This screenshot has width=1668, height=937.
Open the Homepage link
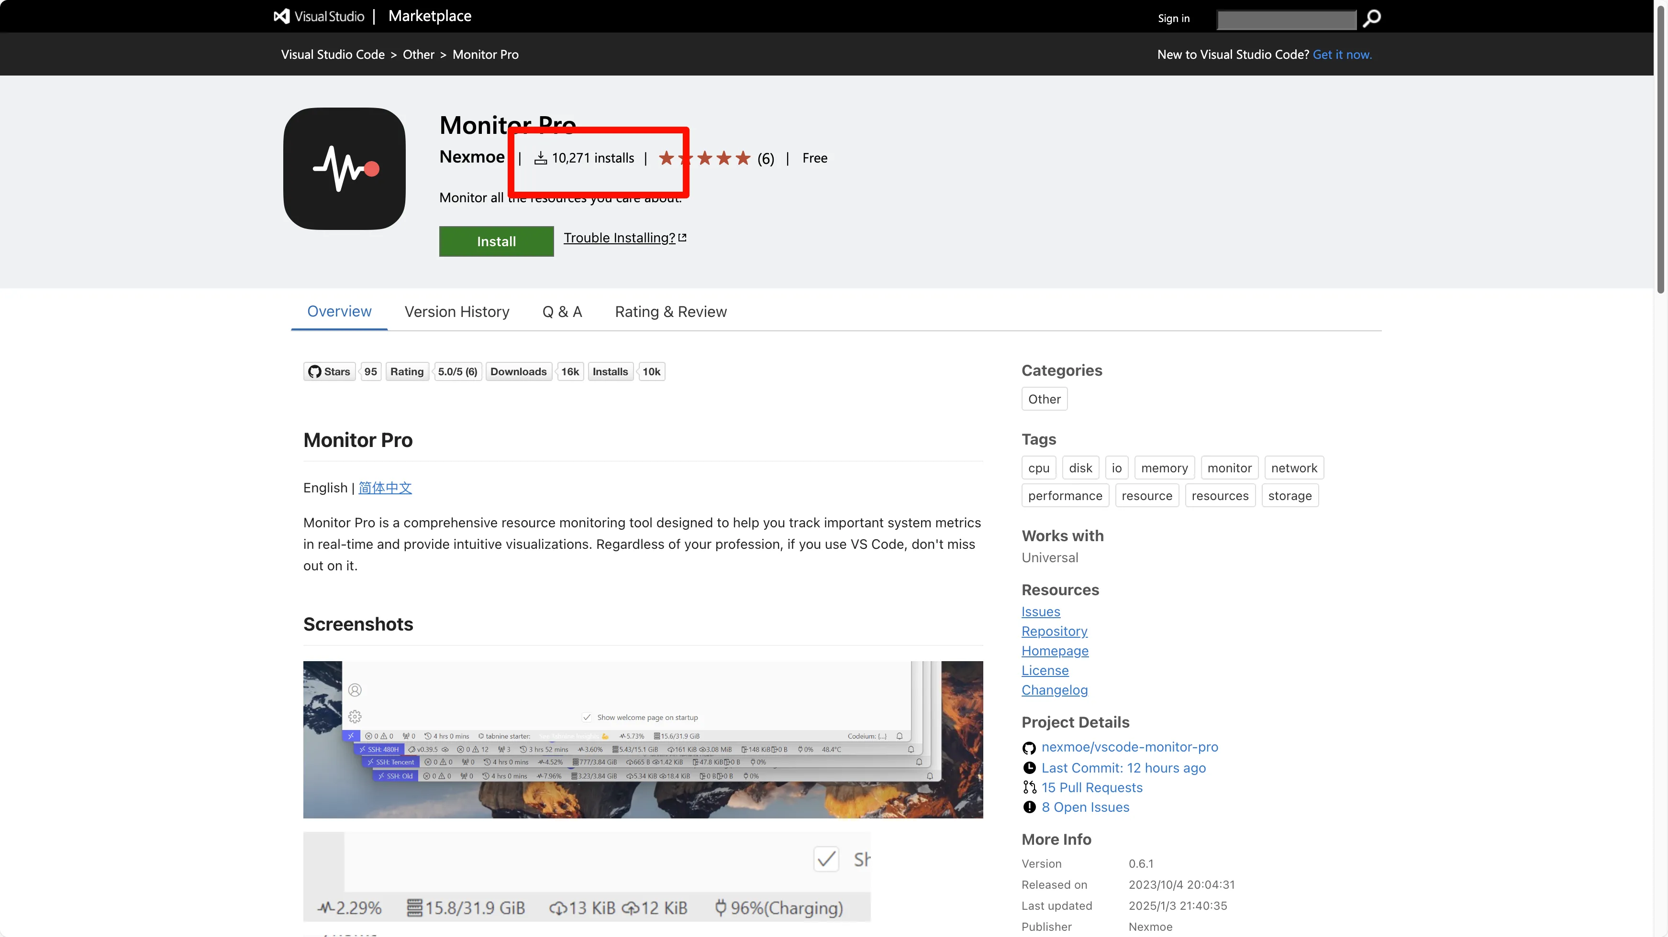pos(1055,651)
